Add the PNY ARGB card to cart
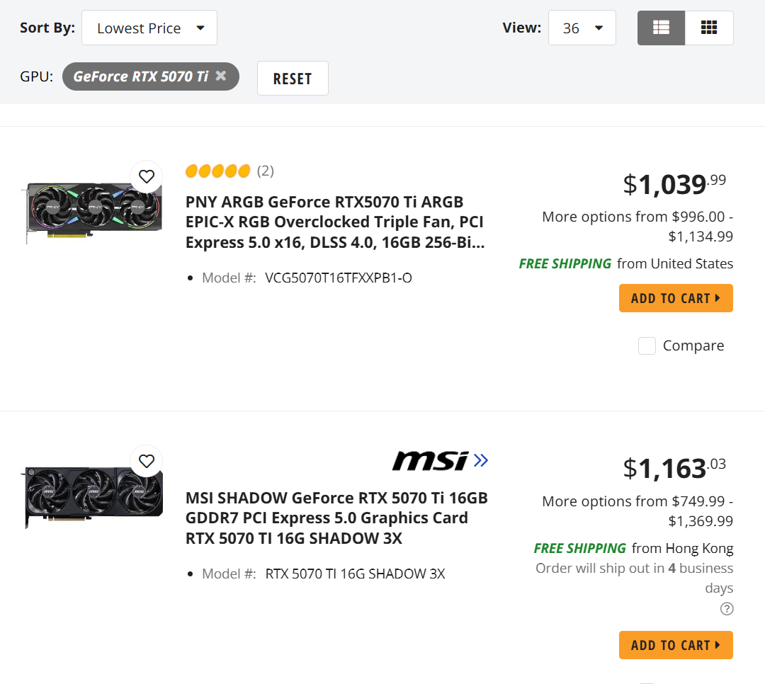 [676, 298]
